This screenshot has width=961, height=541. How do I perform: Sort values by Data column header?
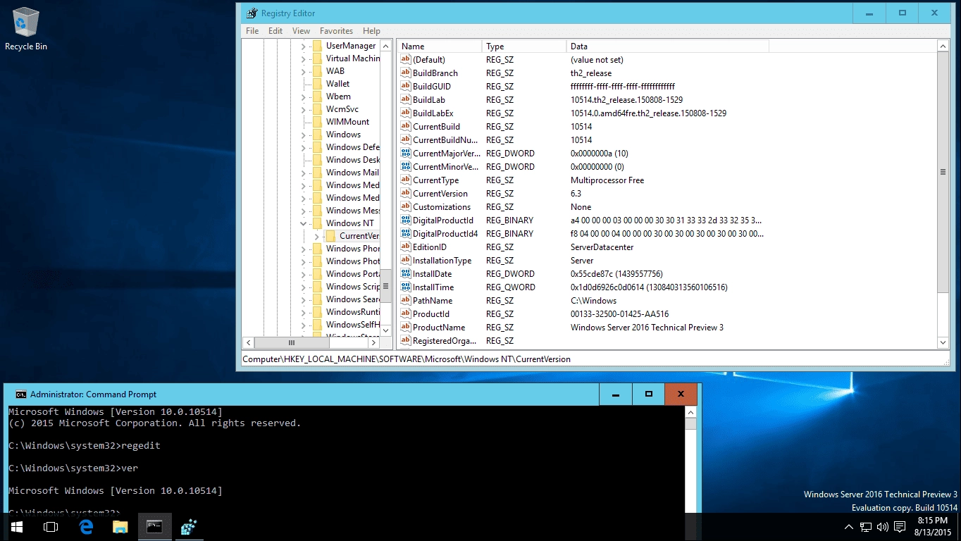click(667, 46)
